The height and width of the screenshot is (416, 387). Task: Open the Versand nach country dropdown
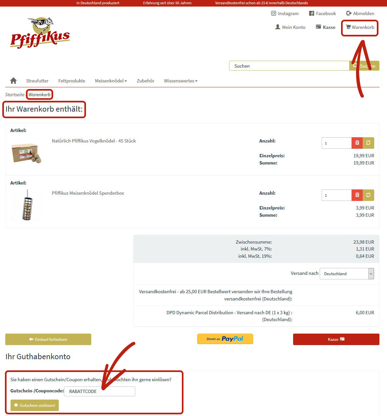click(x=347, y=274)
